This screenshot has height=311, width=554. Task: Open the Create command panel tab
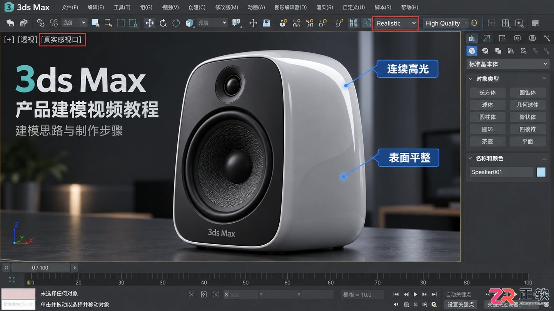[472, 38]
